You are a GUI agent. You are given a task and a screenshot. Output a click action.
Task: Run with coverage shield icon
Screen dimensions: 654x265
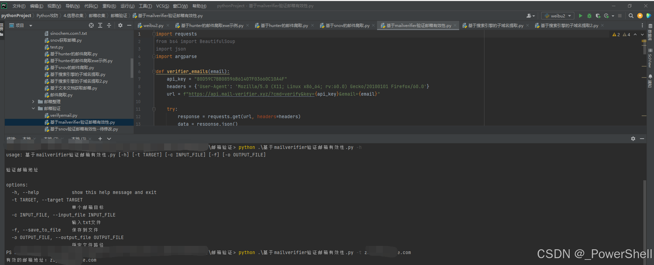pos(598,16)
